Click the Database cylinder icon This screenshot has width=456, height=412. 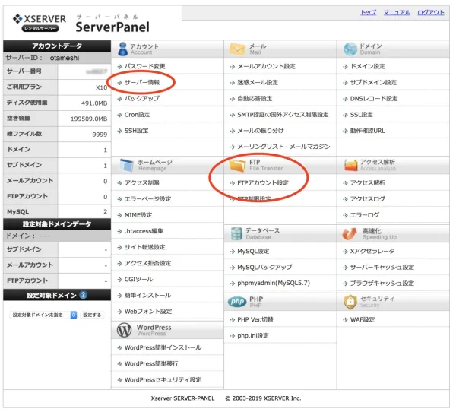(x=236, y=233)
